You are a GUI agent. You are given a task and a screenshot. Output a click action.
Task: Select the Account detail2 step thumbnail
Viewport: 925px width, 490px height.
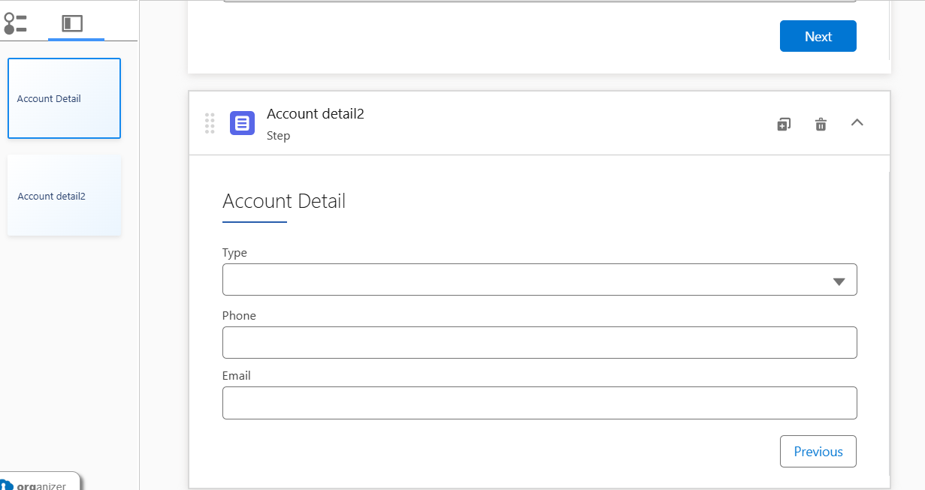[x=64, y=196]
